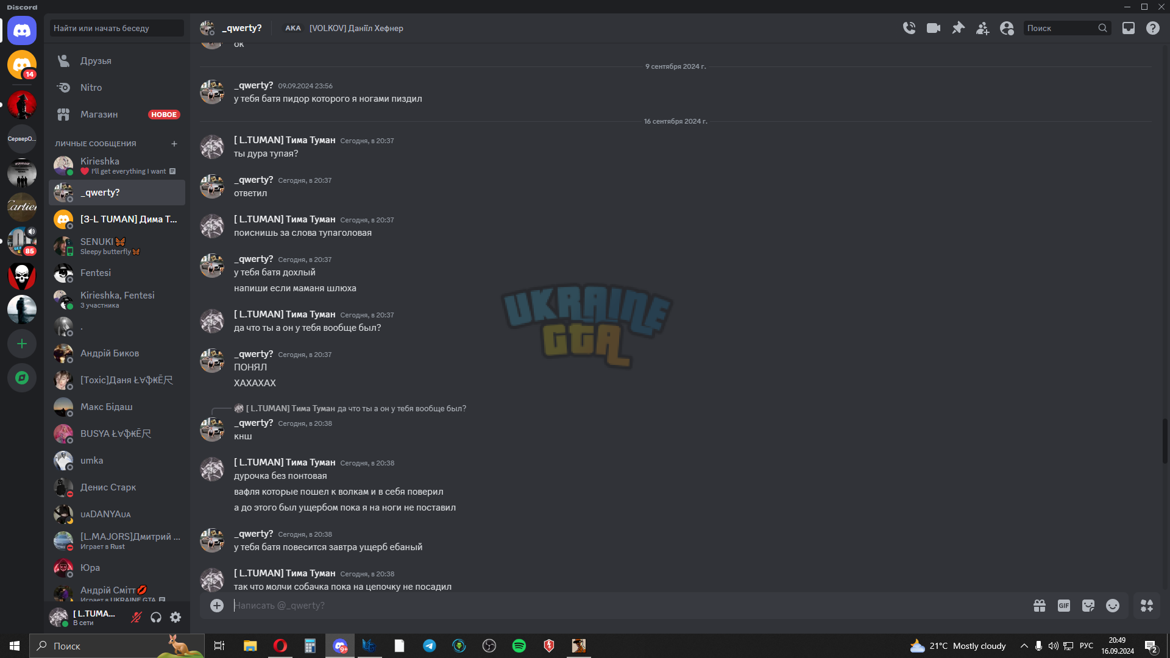Start a video call
The height and width of the screenshot is (658, 1170).
pyautogui.click(x=934, y=28)
